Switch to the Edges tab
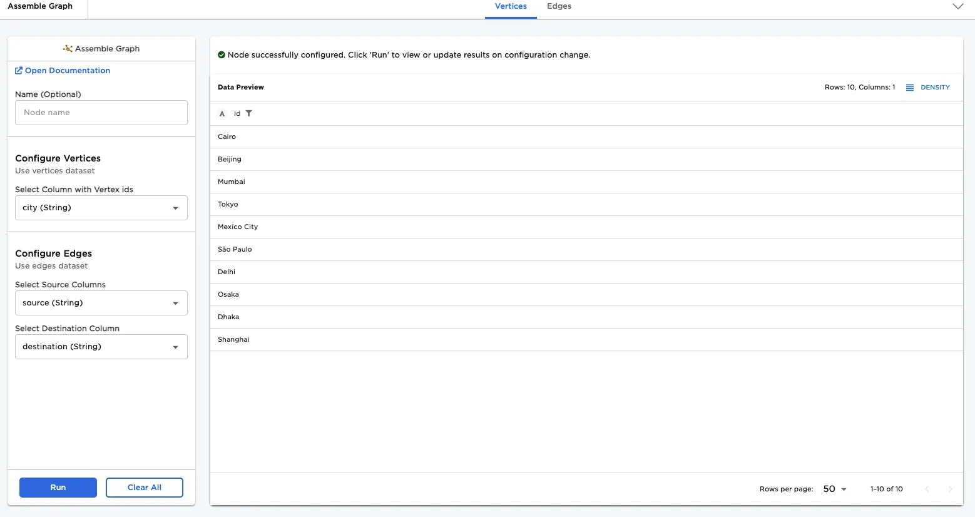975x517 pixels. tap(559, 6)
